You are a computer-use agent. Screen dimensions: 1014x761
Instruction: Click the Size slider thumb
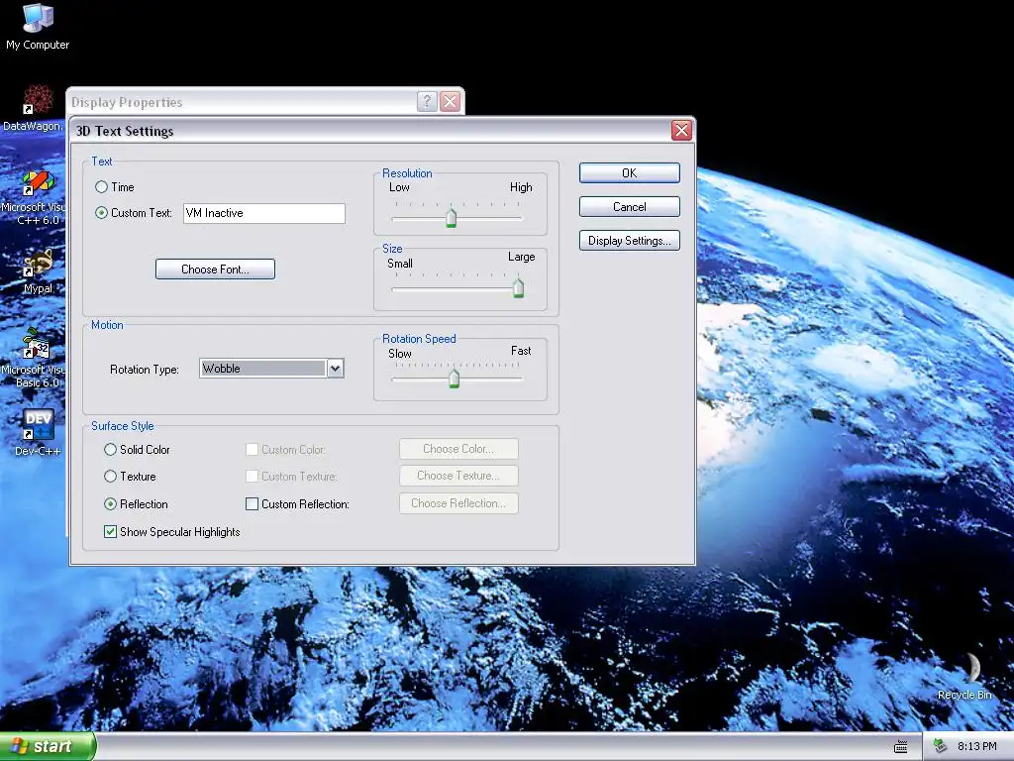click(x=518, y=288)
